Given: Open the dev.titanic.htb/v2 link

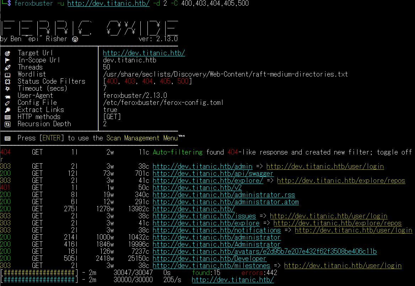Looking at the screenshot, I should [197, 188].
